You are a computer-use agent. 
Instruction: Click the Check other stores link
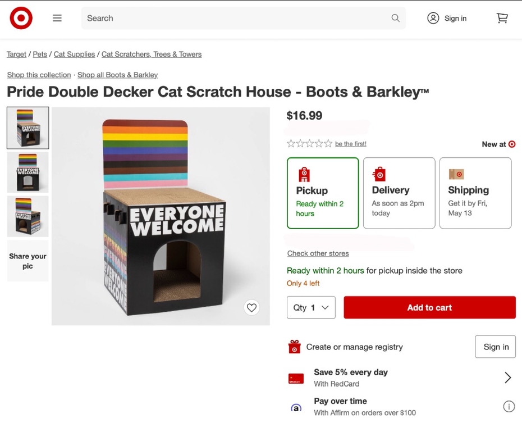[318, 253]
